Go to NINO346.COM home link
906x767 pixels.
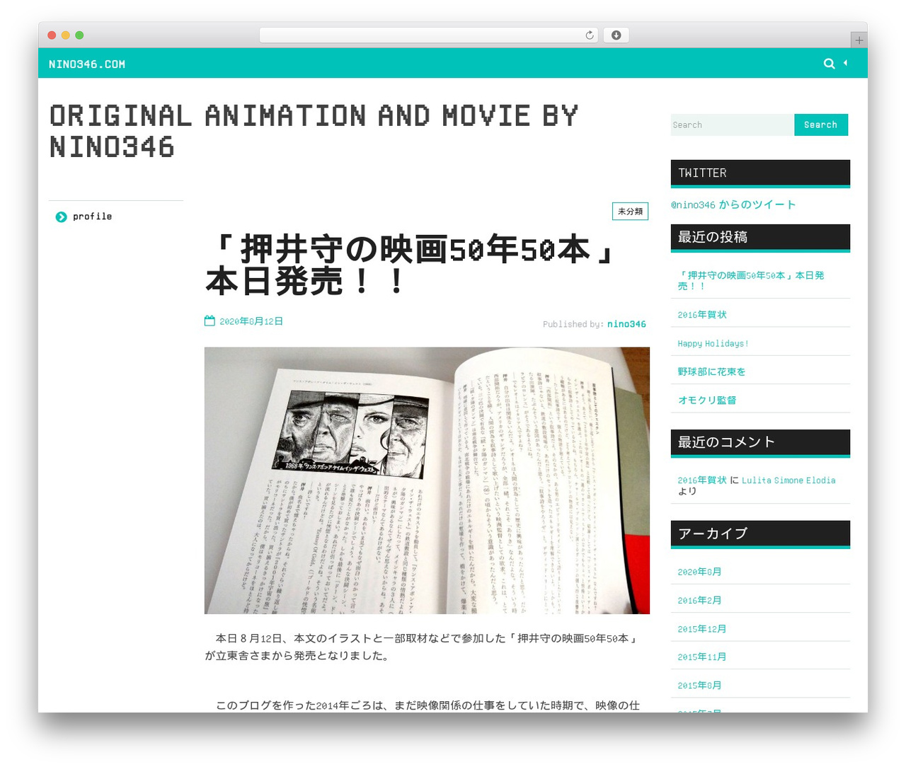87,64
